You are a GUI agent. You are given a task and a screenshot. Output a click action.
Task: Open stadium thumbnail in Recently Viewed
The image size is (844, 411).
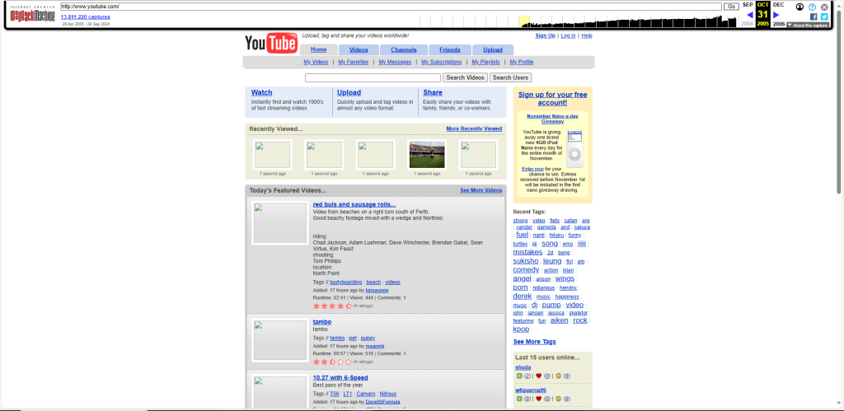point(427,154)
